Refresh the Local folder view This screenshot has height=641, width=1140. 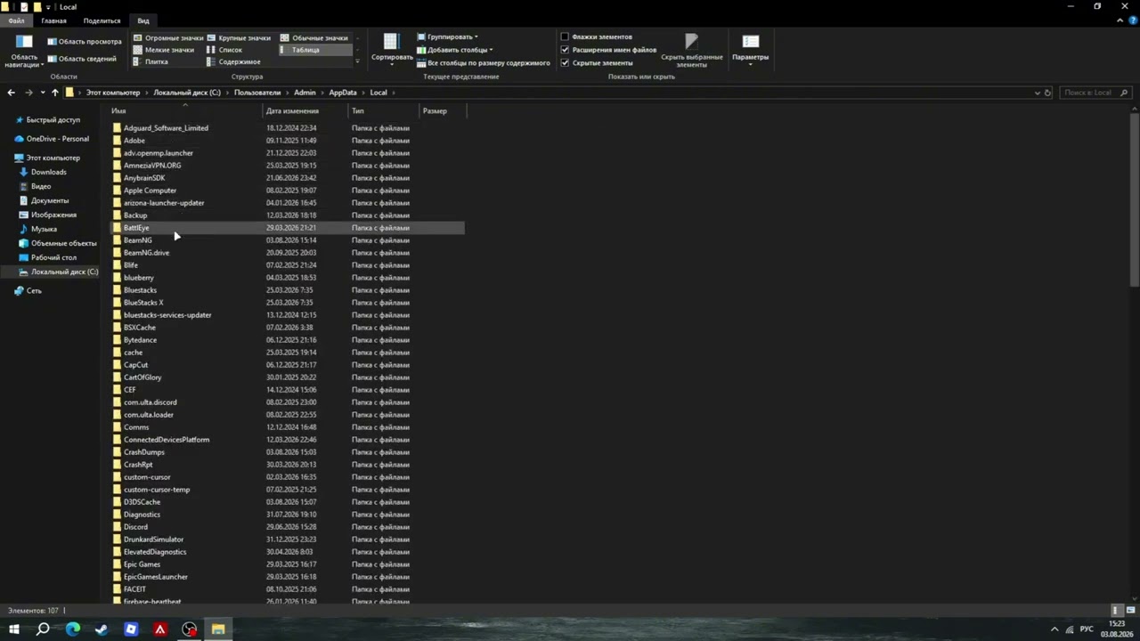coord(1047,93)
